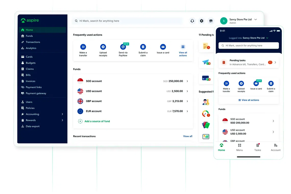Select the Send via PayNow action
This screenshot has width=291, height=194.
point(123,47)
